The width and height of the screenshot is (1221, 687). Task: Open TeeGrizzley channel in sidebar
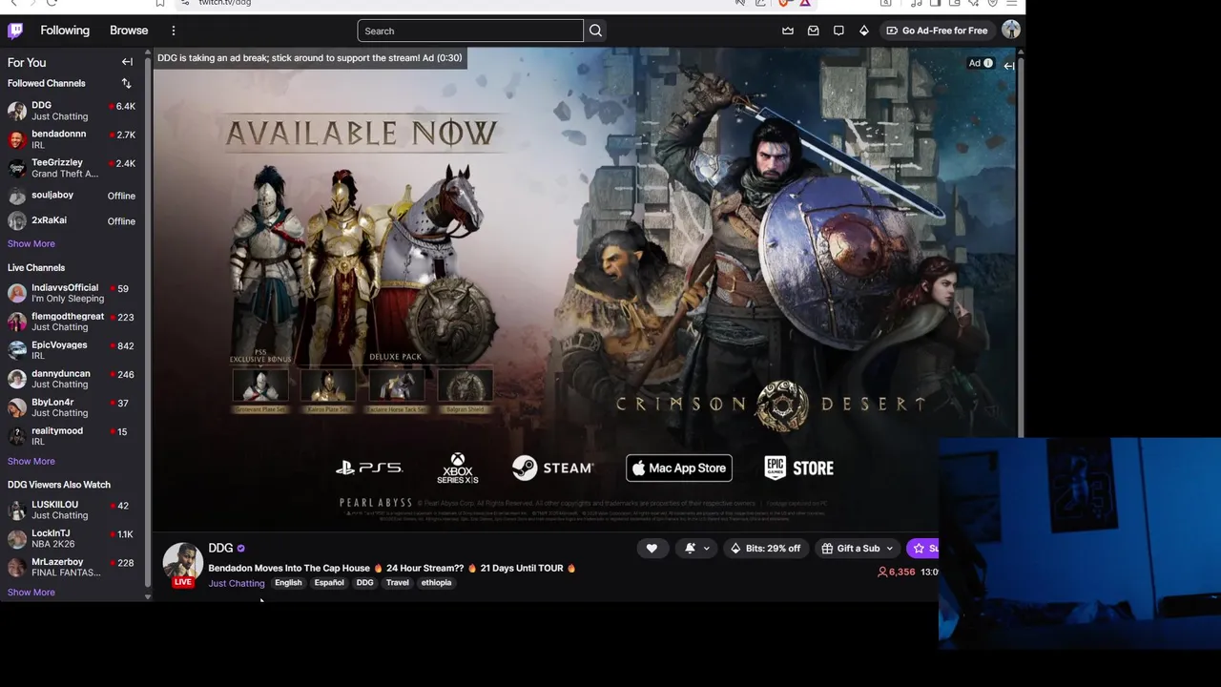click(72, 168)
